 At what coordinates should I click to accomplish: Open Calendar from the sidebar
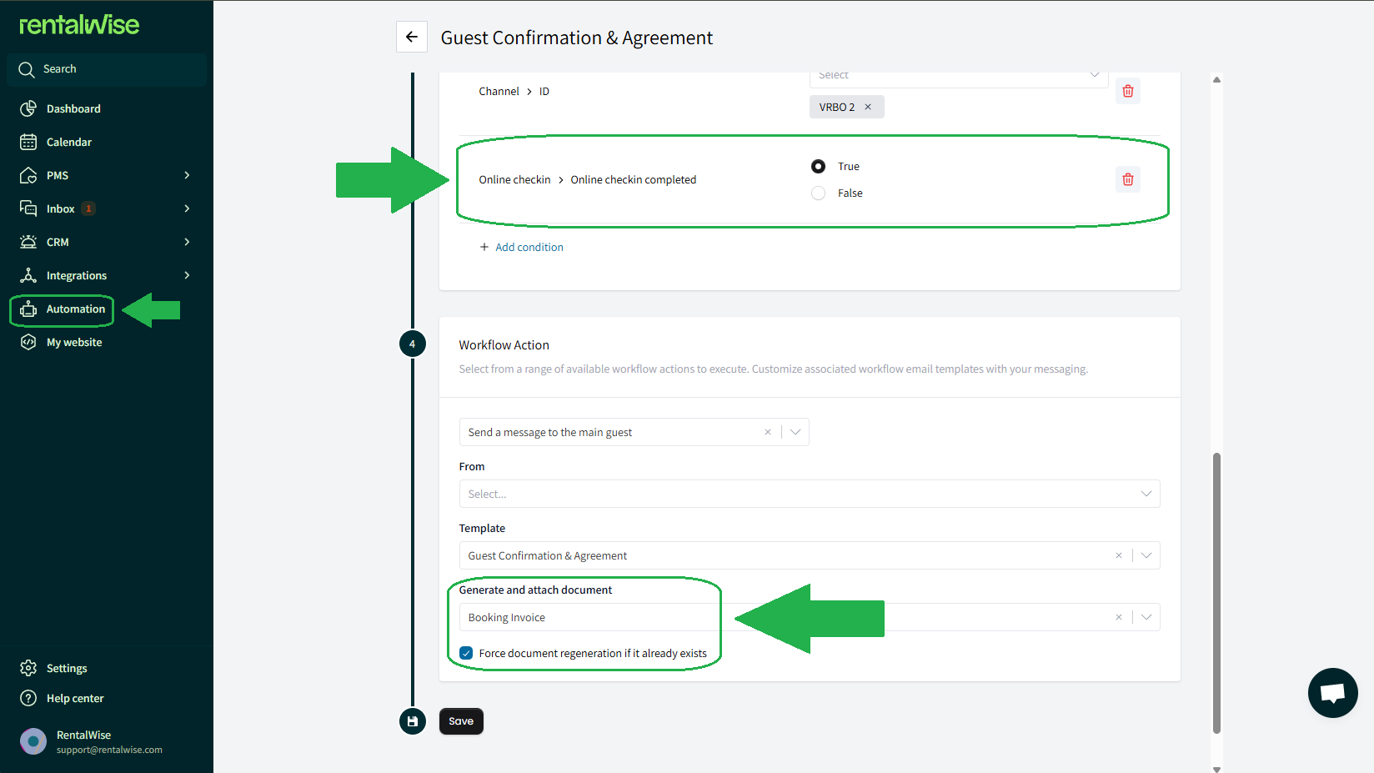[x=69, y=142]
